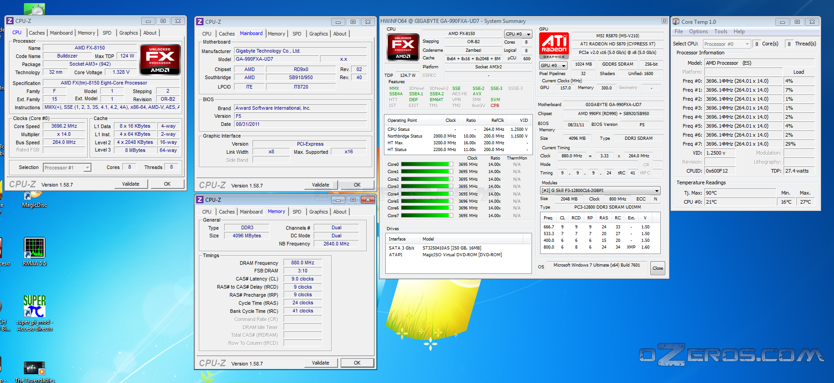Click the Z icon in CPU-Z Mainboard window title
Screen dimensions: 834x383
click(x=200, y=22)
